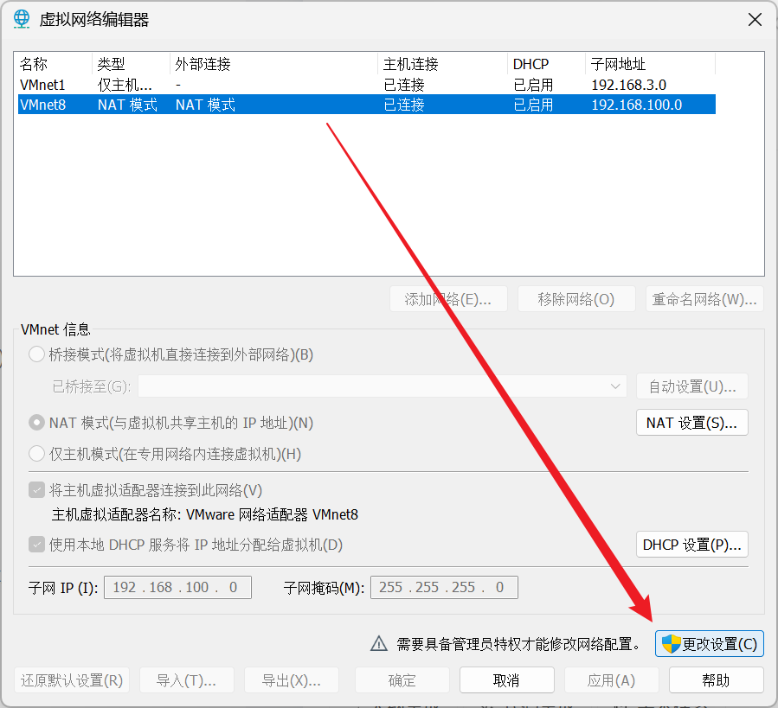
Task: Click the warning triangle icon beside the admin notice
Action: (379, 643)
